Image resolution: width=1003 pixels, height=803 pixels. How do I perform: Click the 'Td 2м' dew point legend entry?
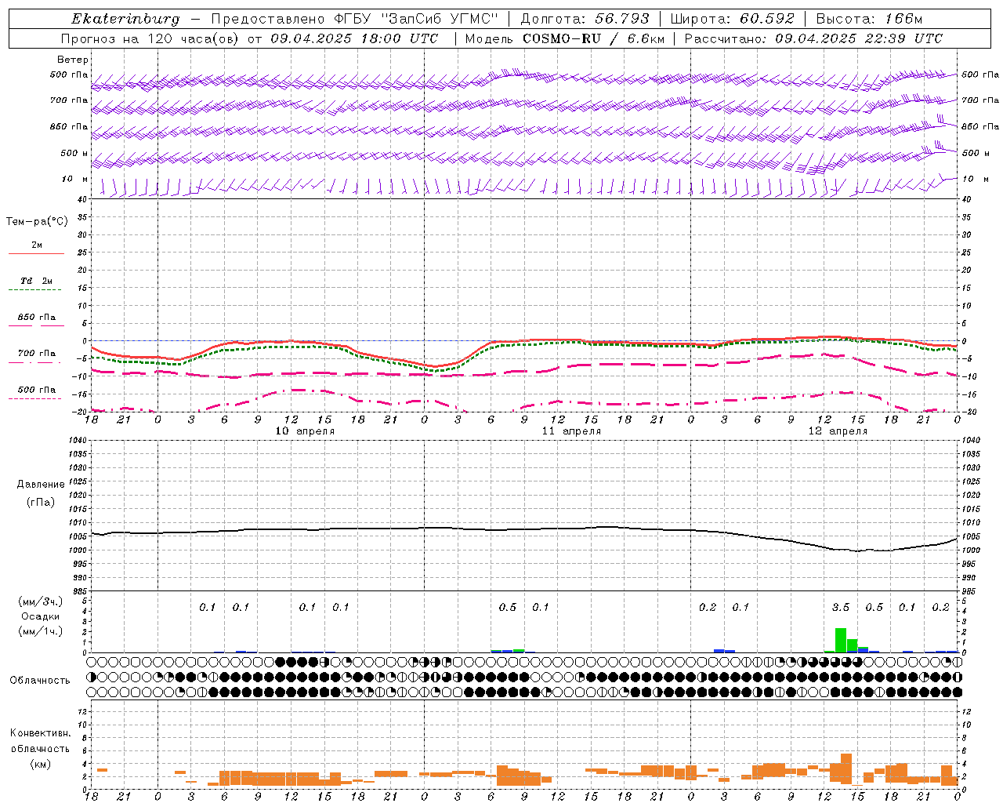(37, 281)
